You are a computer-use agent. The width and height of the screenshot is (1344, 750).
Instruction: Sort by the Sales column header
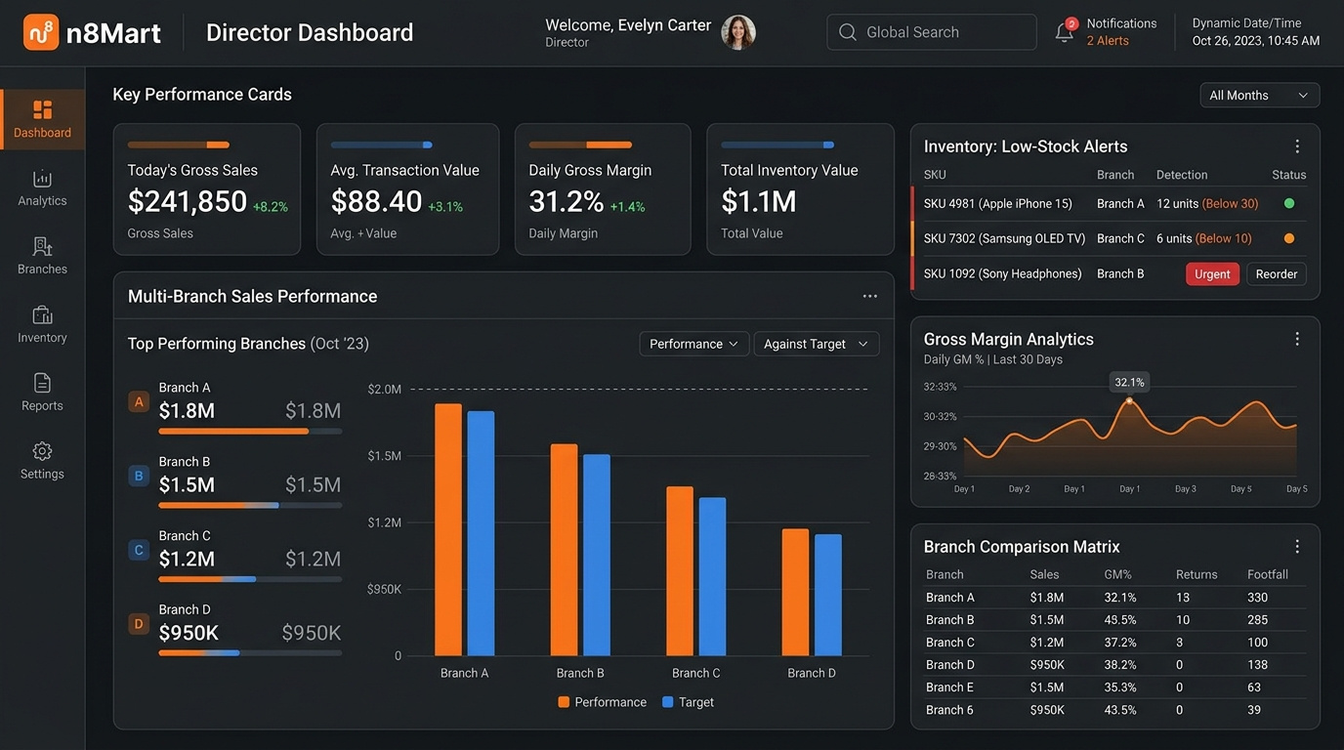tap(1044, 574)
